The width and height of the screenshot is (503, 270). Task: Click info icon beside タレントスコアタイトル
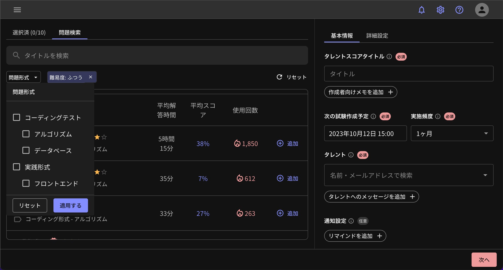pos(389,57)
